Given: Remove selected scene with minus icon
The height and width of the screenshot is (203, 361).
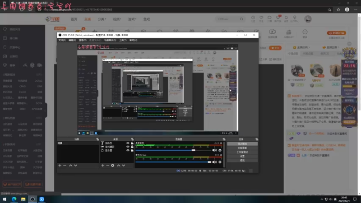Looking at the screenshot, I should pyautogui.click(x=65, y=166).
